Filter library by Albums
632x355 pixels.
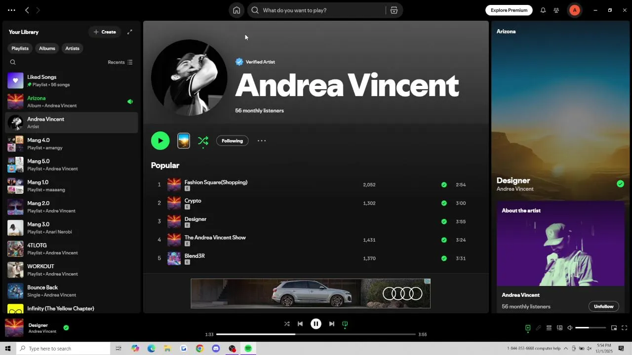(47, 48)
